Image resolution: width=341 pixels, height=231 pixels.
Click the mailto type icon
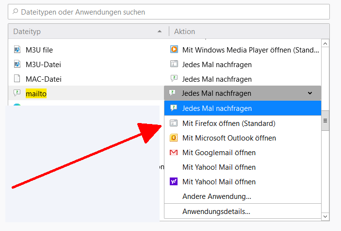(16, 93)
